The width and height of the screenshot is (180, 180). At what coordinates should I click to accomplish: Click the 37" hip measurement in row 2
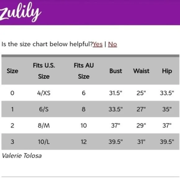click(x=167, y=125)
